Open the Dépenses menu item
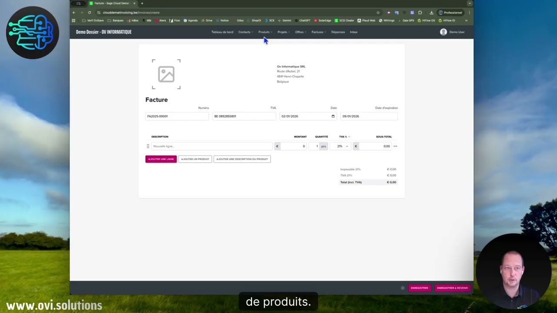The height and width of the screenshot is (313, 557). (338, 32)
